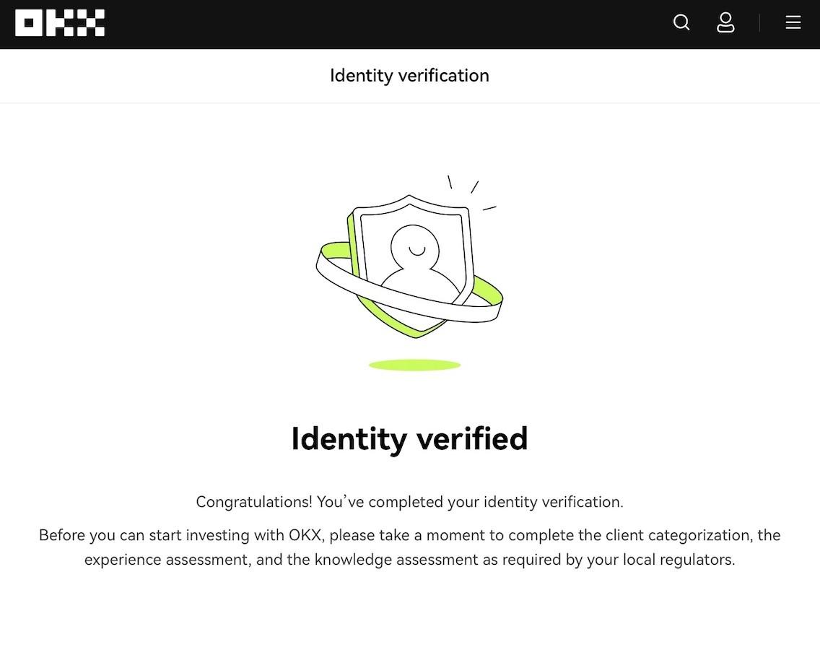Click the "Congratulations!" confirmation sentence

tap(409, 501)
